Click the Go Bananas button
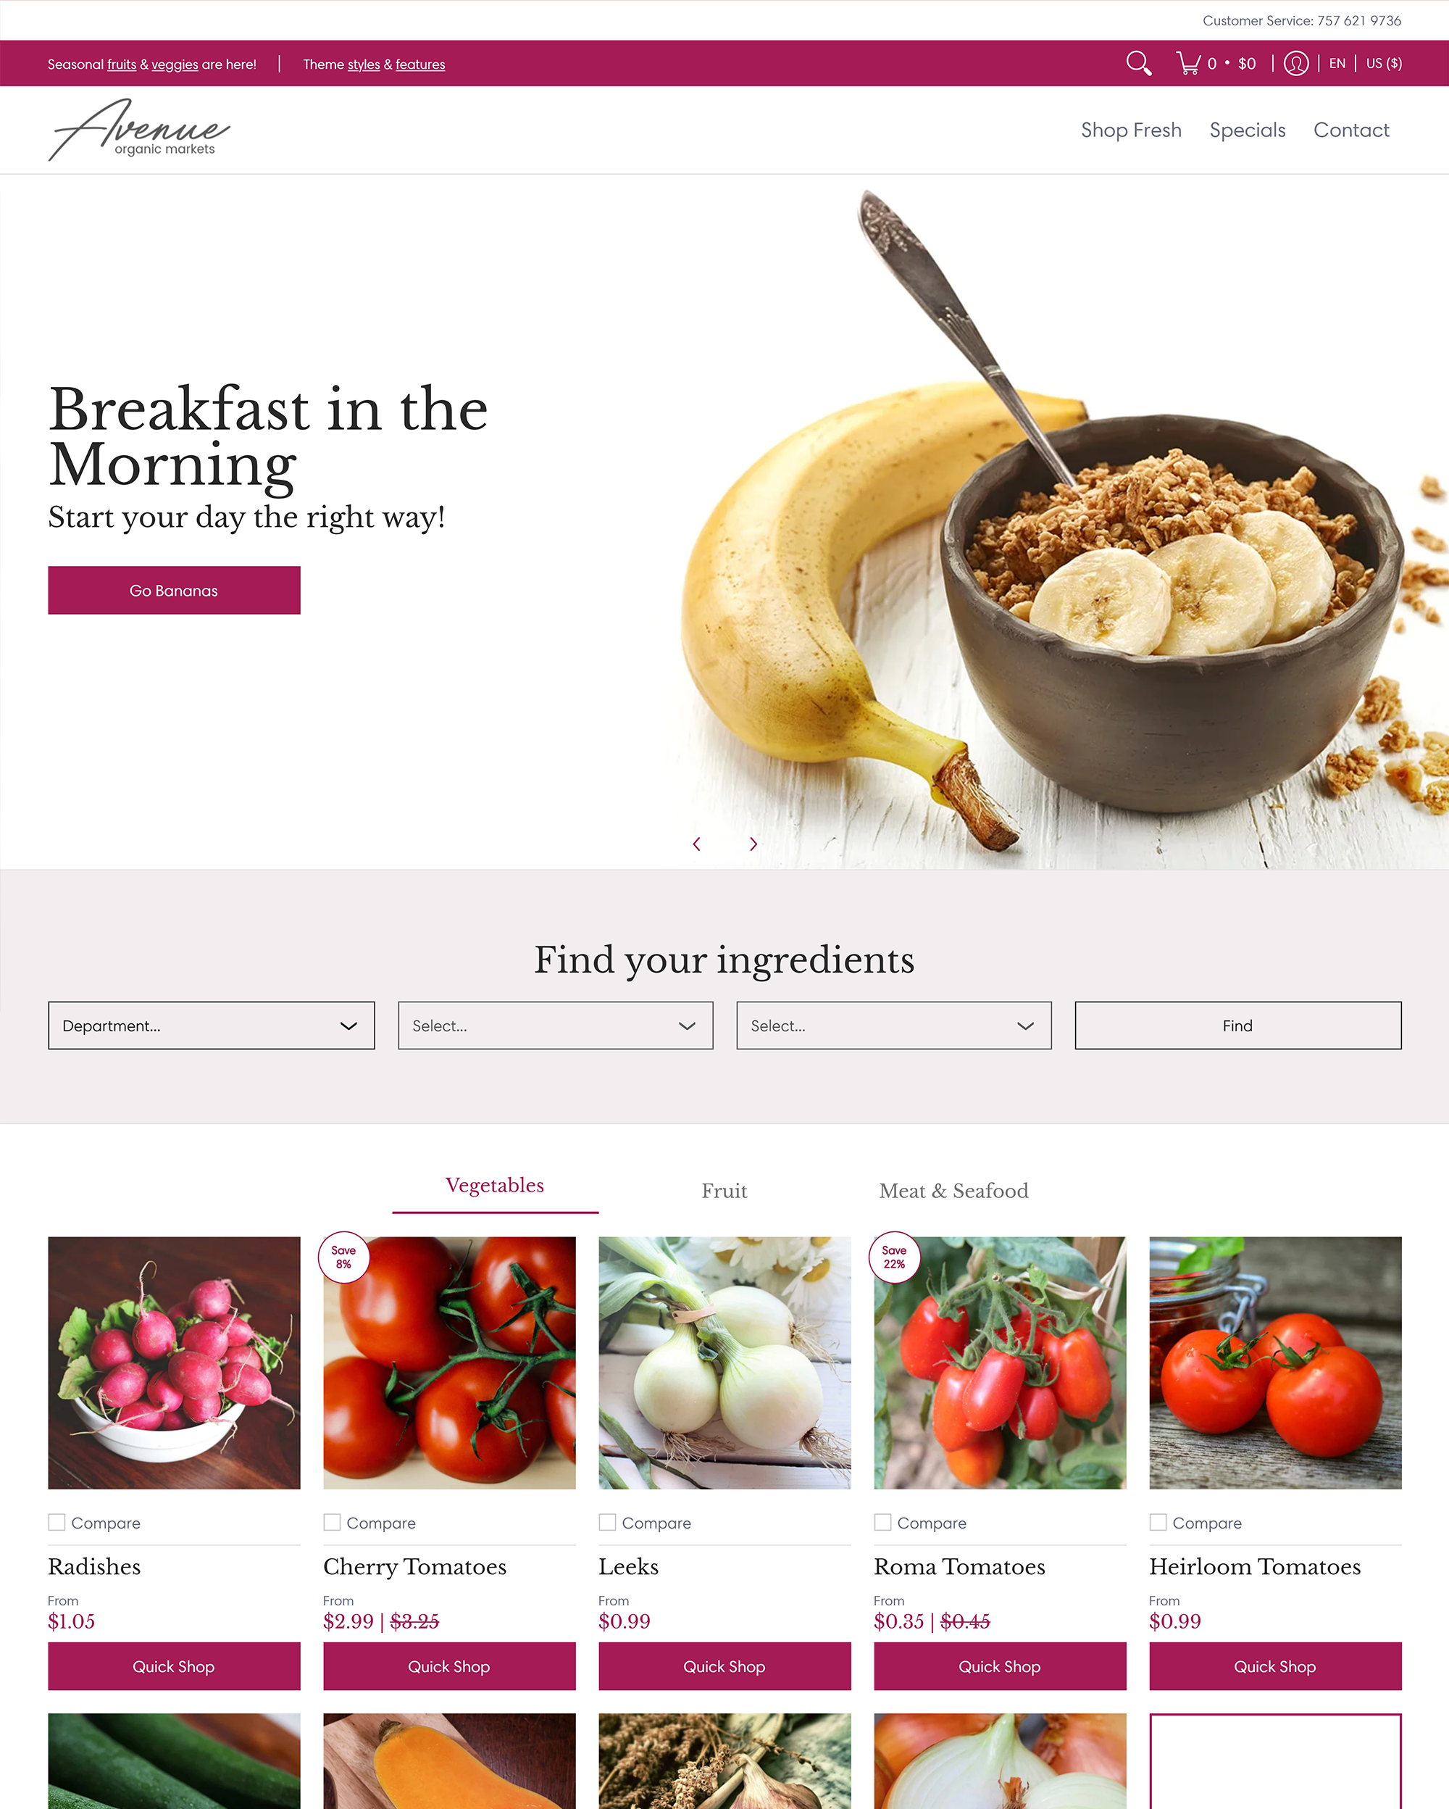The image size is (1449, 1809). pos(173,590)
